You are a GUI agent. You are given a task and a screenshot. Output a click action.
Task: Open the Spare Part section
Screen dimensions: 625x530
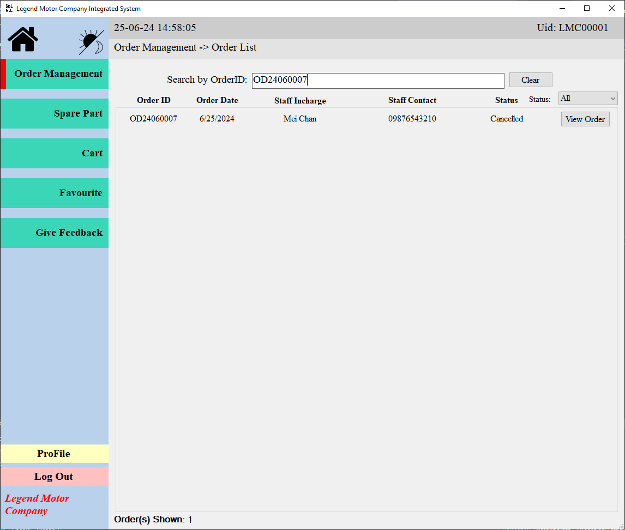(x=55, y=114)
